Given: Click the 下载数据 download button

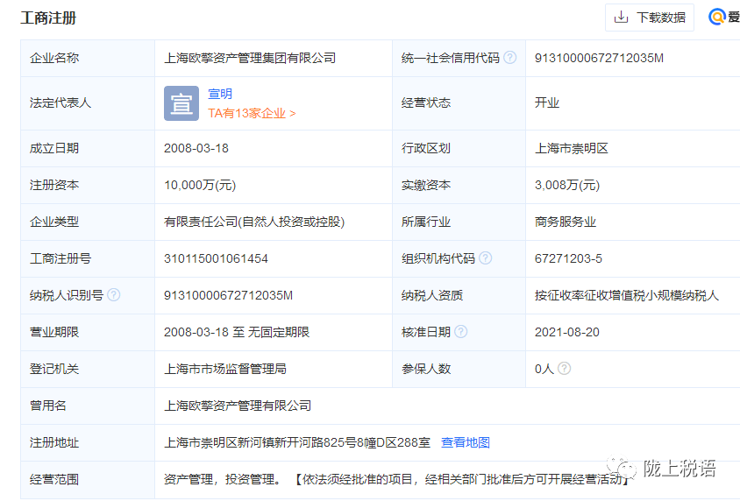Looking at the screenshot, I should (649, 18).
